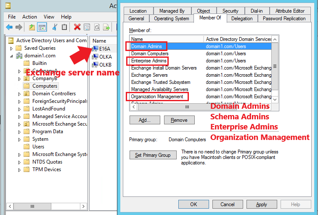Click the Active Directory Users root icon

click(x=11, y=40)
